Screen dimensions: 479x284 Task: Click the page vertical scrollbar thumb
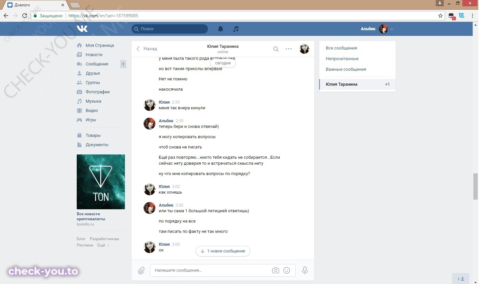[476, 186]
